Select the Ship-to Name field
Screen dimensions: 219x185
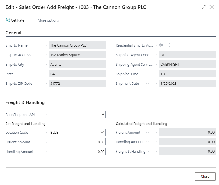pos(77,45)
